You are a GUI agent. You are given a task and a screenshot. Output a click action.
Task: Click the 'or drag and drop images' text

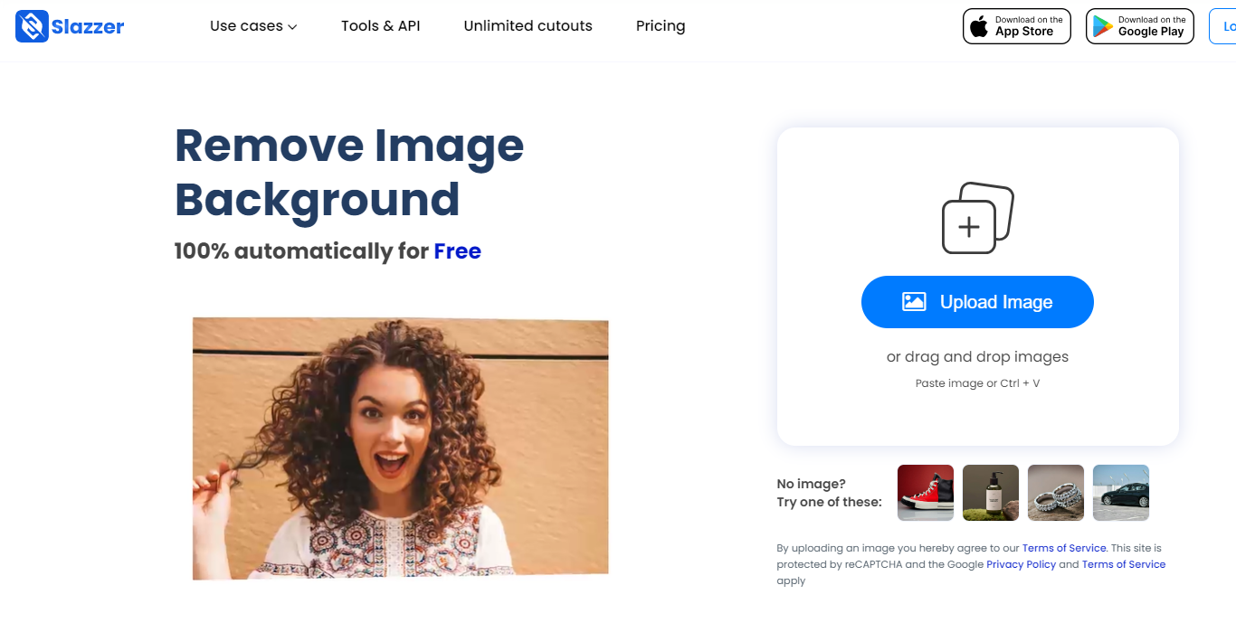(x=977, y=356)
